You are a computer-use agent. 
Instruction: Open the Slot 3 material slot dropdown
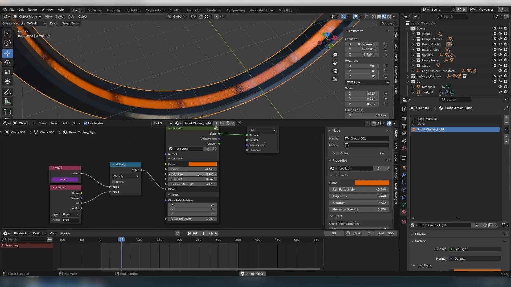point(162,123)
